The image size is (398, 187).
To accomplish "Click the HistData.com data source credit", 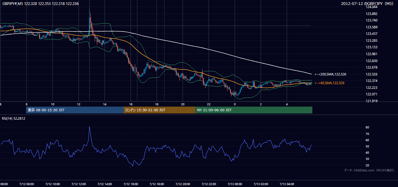I will click(x=369, y=170).
